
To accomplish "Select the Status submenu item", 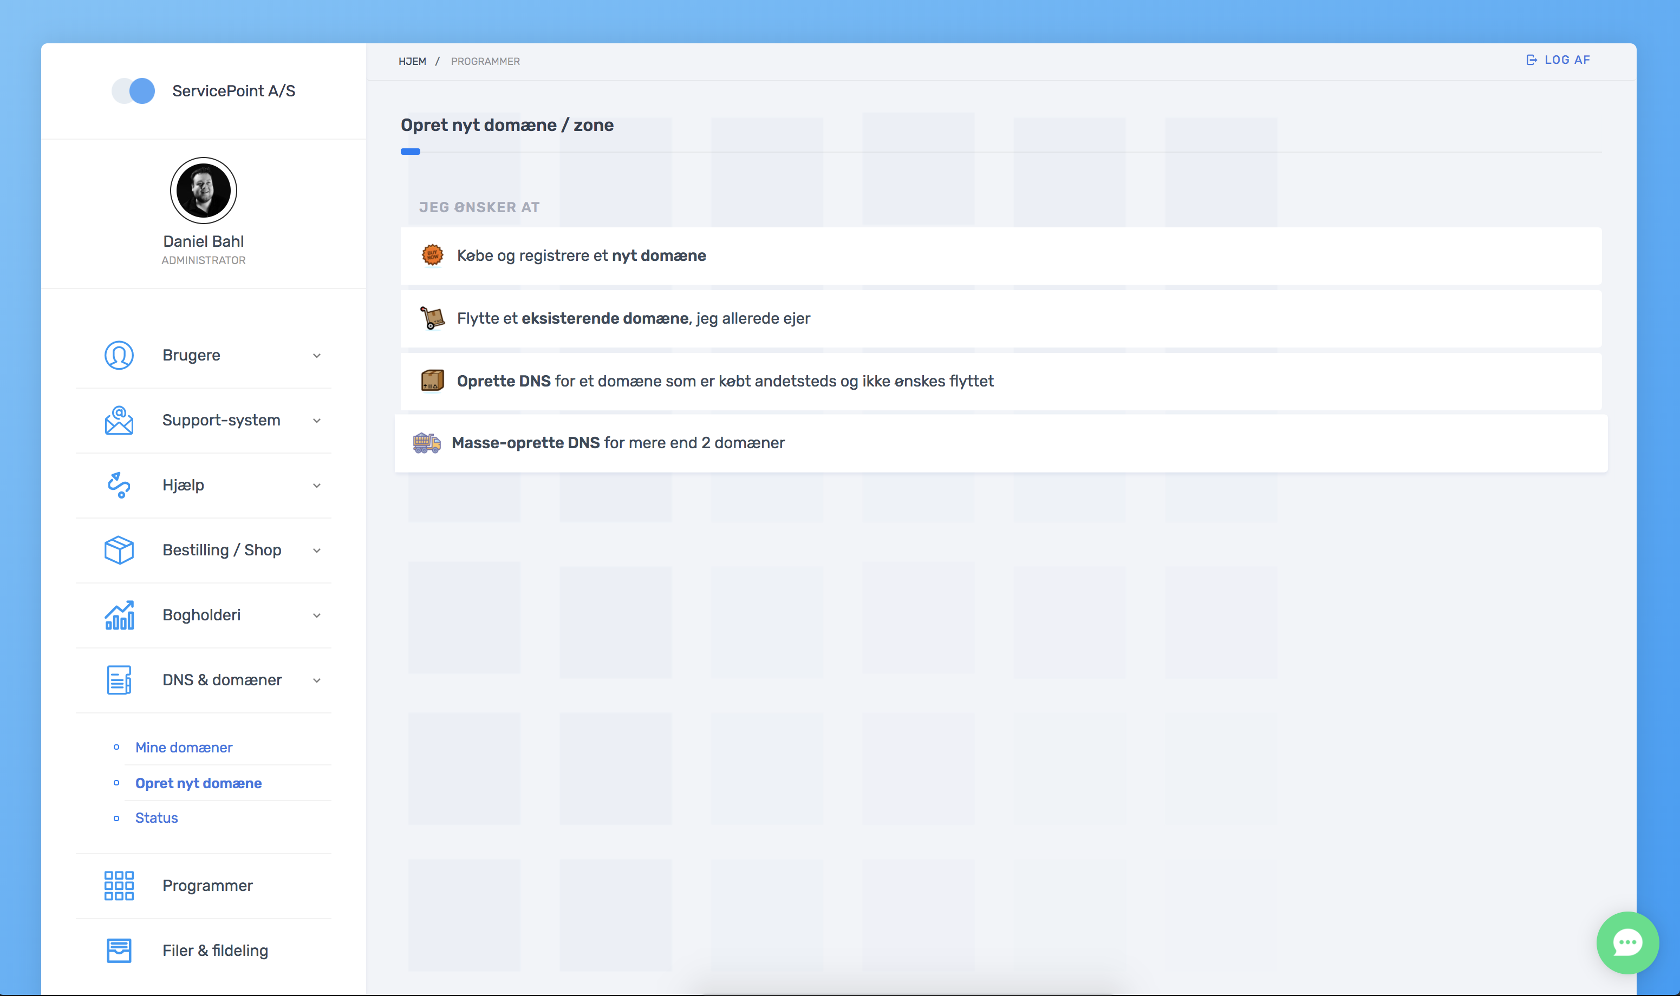I will tap(157, 817).
